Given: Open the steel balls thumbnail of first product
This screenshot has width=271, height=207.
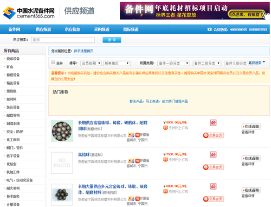Looking at the screenshot, I should [62, 131].
